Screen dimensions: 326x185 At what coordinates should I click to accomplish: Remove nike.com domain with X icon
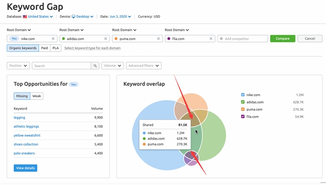pyautogui.click(x=53, y=39)
